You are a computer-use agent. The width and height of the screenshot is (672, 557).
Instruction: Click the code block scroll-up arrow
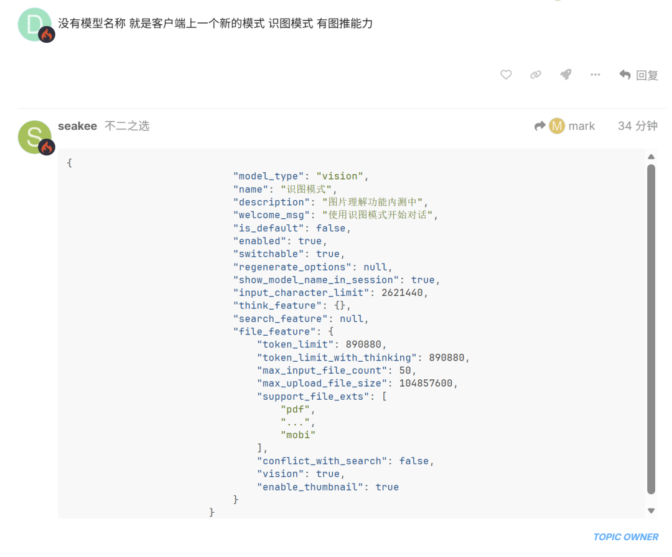651,157
